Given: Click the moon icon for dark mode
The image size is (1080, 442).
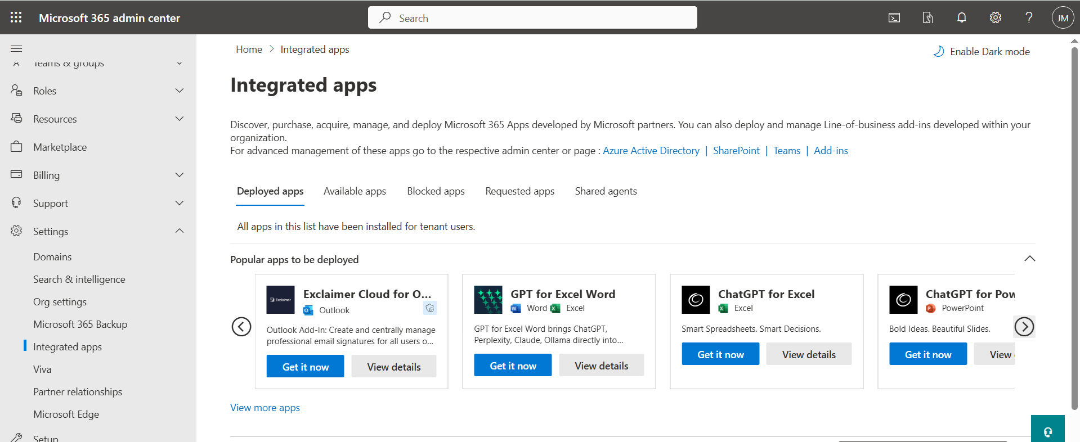Looking at the screenshot, I should [939, 52].
